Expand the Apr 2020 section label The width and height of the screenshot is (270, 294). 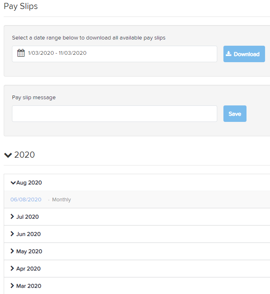pos(28,269)
